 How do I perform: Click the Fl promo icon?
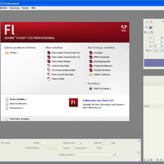click(73, 102)
